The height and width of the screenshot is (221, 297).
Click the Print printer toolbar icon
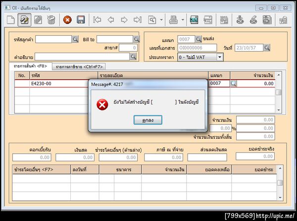[173, 20]
